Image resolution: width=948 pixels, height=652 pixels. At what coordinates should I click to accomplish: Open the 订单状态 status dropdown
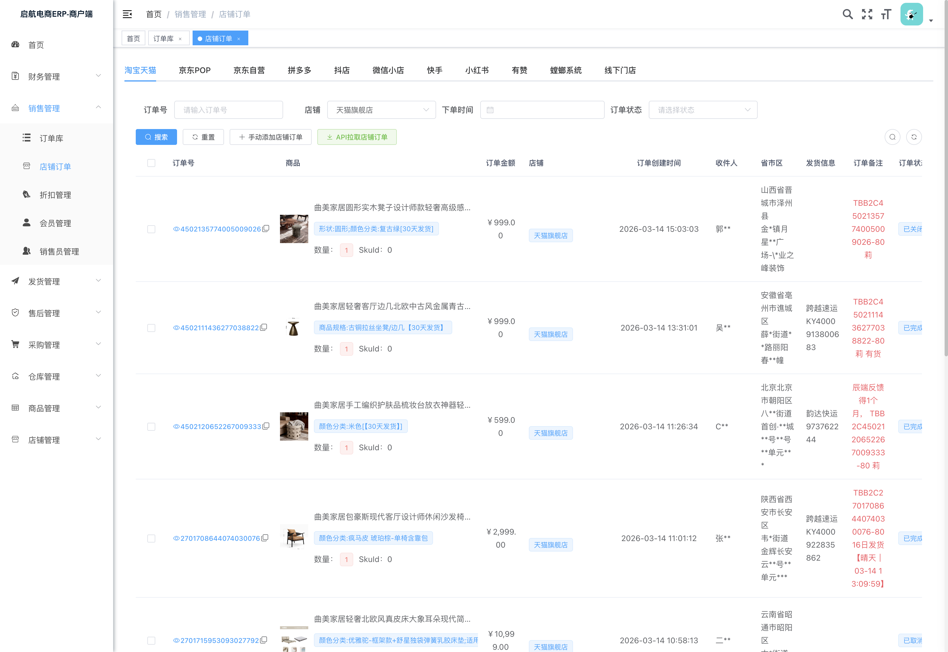coord(703,110)
